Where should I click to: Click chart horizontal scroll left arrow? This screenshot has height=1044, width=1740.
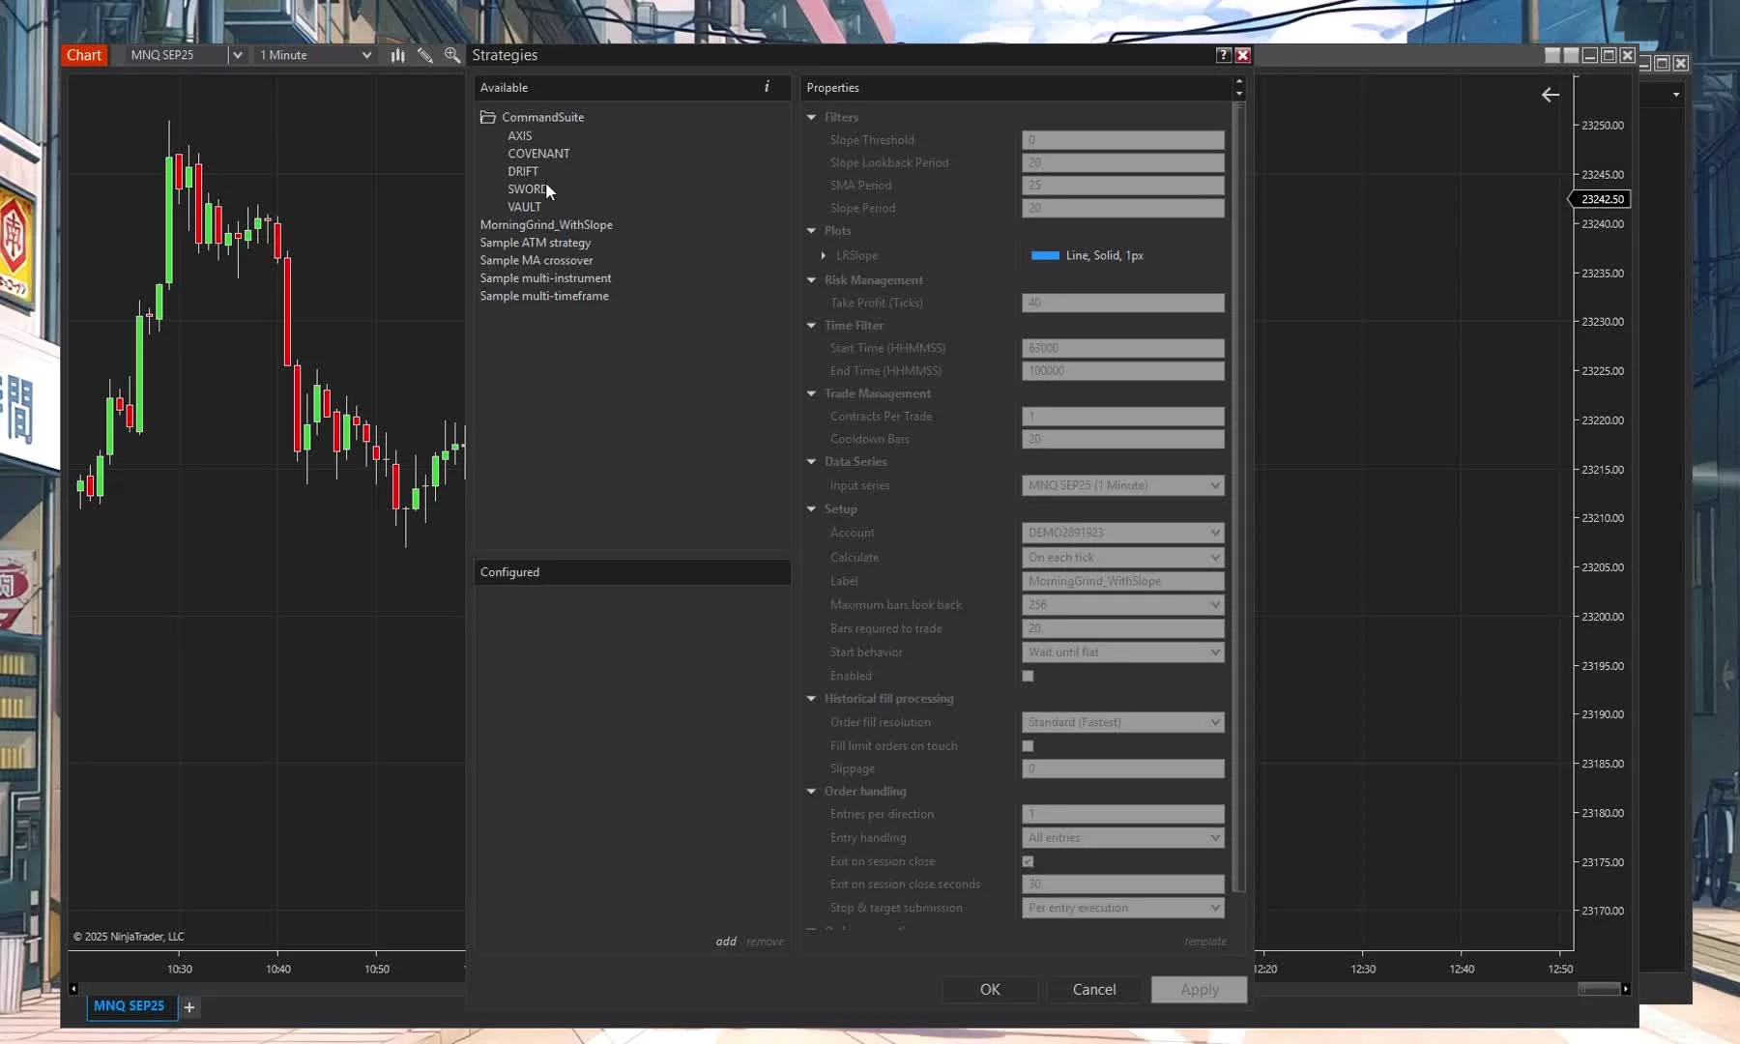[73, 989]
